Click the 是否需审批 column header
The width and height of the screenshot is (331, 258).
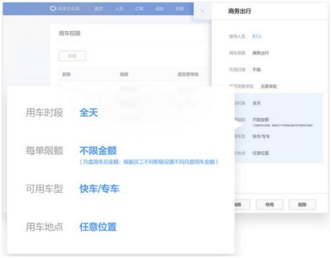coord(188,74)
